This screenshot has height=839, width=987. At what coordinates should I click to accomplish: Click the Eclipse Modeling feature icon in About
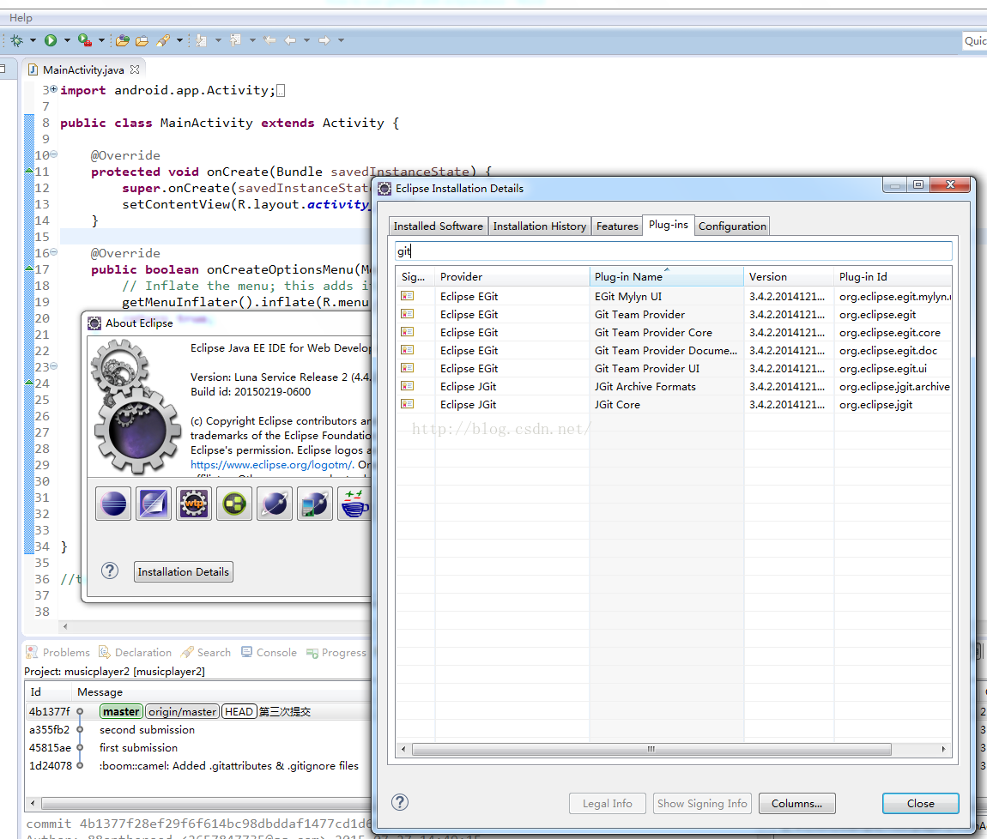tap(154, 504)
